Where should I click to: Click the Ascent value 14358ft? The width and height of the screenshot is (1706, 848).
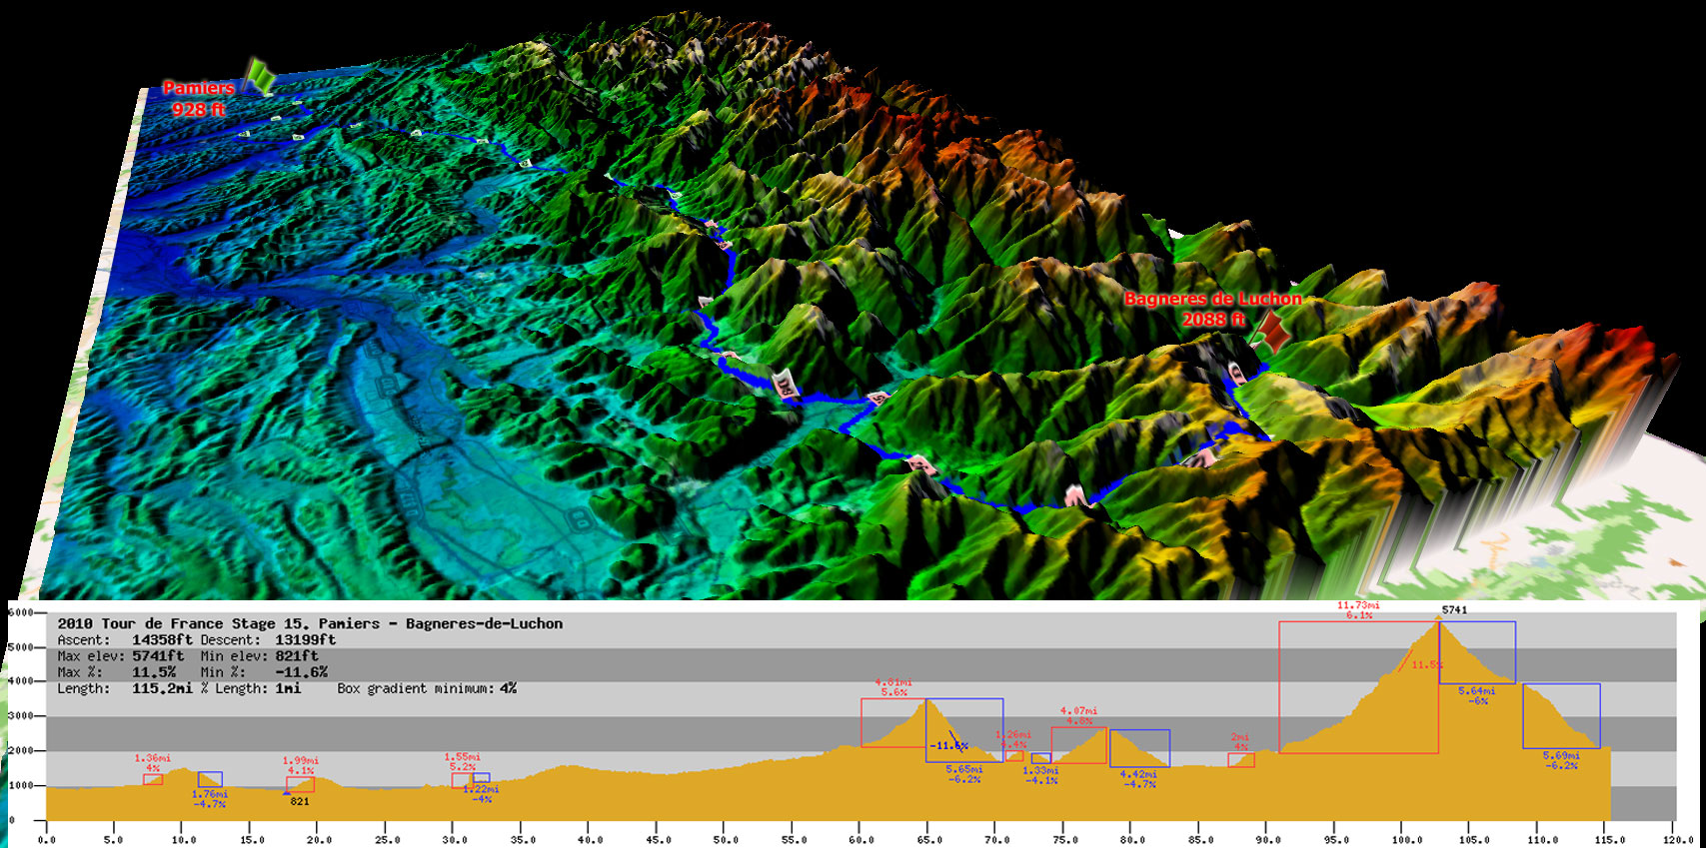162,640
